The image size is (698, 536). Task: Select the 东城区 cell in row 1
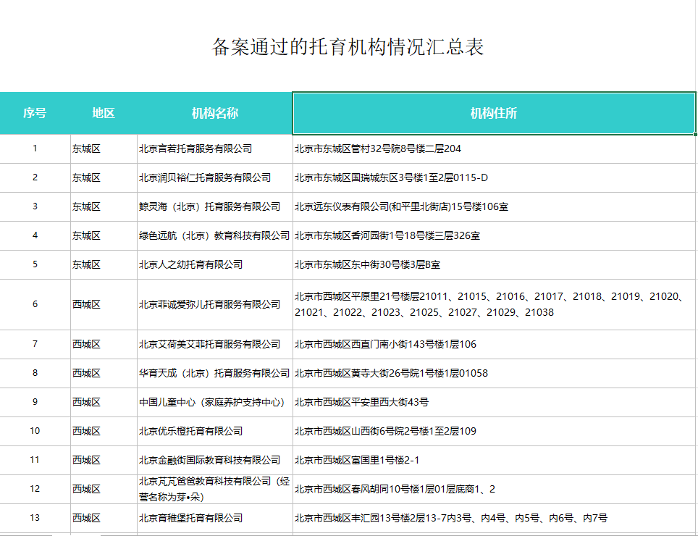point(86,148)
